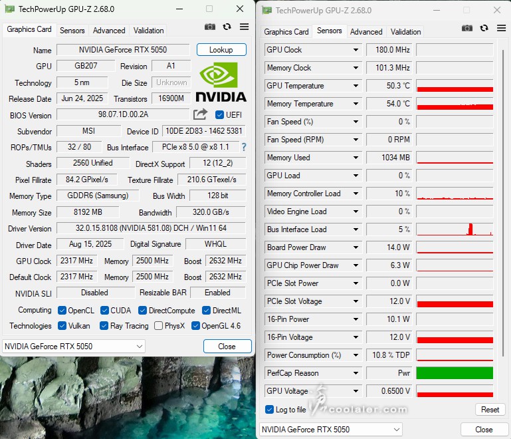
Task: Open the PerfCap Reason sensor dropdown
Action: coord(356,373)
